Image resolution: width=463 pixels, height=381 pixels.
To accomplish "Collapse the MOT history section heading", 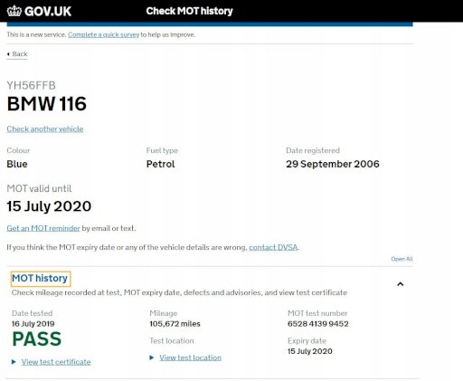I will pos(40,278).
